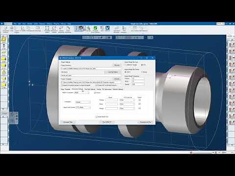Screen dimensions: 235x176
Task: Click the green check mark toolbar icon
Action: [95, 28]
